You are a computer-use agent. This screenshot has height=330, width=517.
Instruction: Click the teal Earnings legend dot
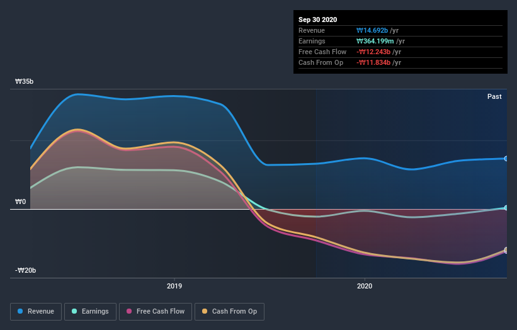74,311
